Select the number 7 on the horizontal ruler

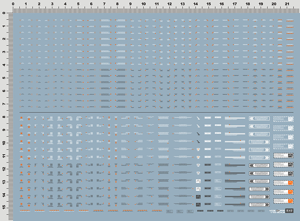104,4
